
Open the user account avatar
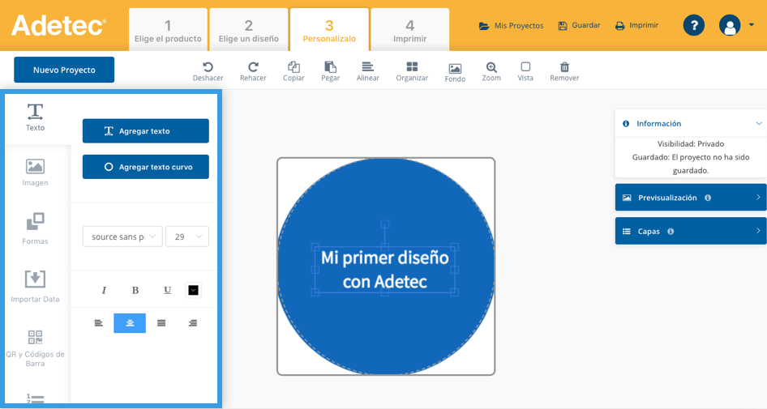730,25
